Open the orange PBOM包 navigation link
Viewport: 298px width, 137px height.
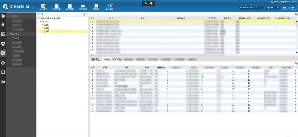[15, 38]
